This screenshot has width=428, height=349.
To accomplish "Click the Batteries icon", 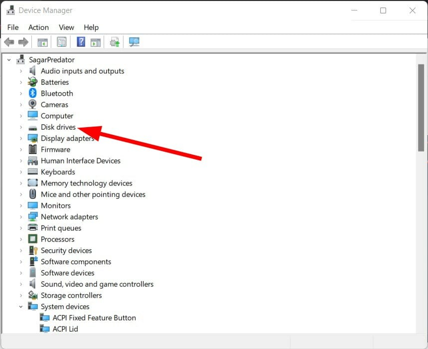I will pos(32,82).
